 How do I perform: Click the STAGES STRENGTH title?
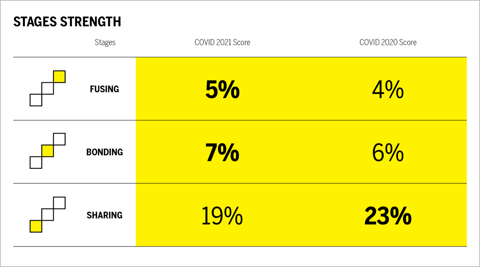[x=67, y=22]
